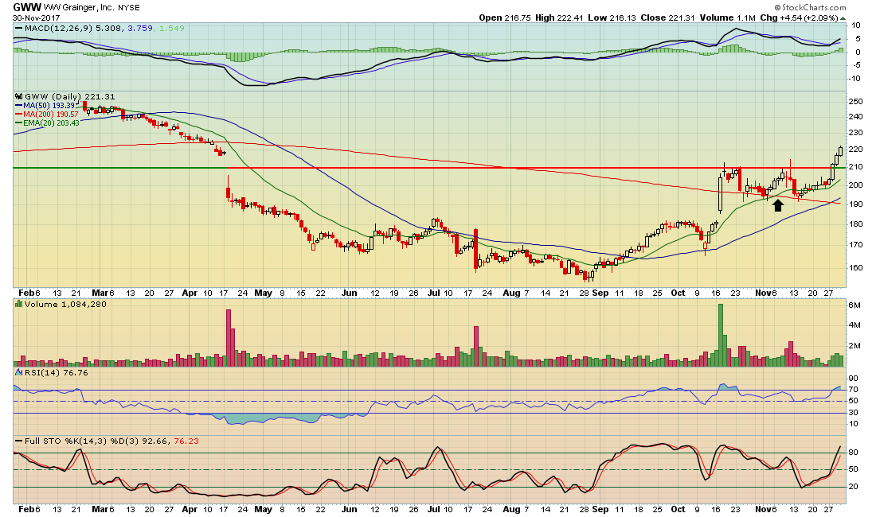Click the -10 MACD axis label
Viewport: 876px width, 517px height.
coord(855,78)
